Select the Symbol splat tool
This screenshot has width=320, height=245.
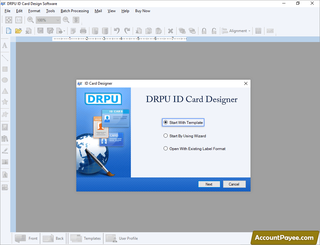tap(5, 114)
